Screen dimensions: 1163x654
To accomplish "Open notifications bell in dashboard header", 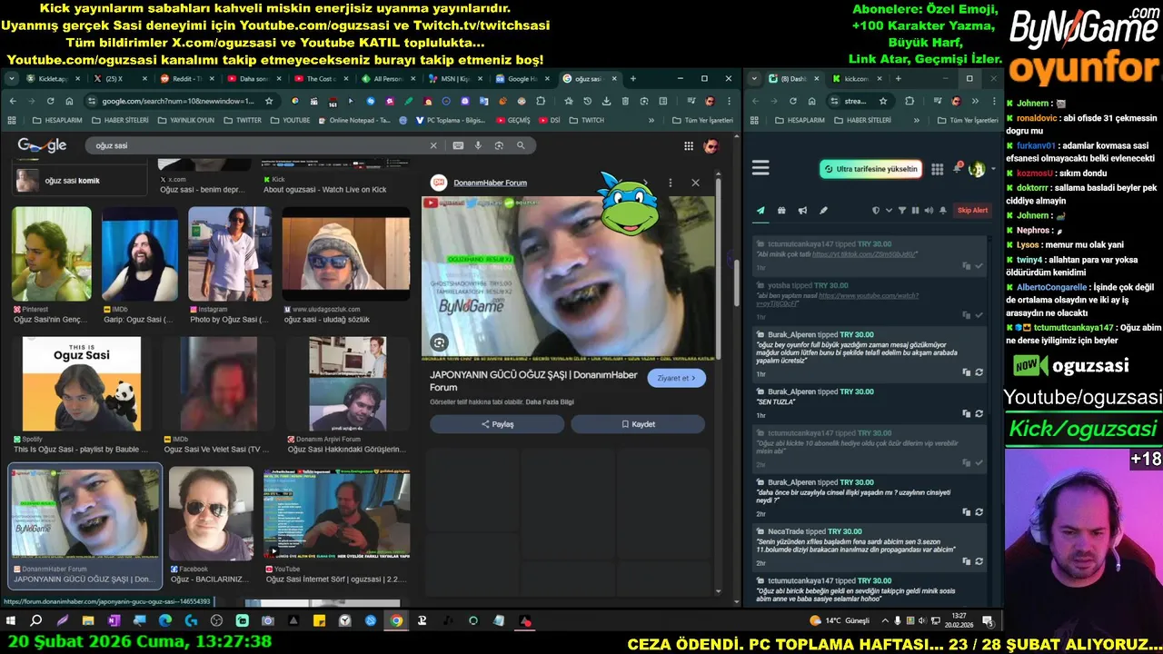I will [957, 168].
